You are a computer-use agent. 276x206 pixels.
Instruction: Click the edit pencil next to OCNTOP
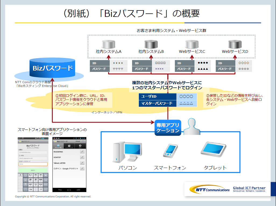coord(82,157)
